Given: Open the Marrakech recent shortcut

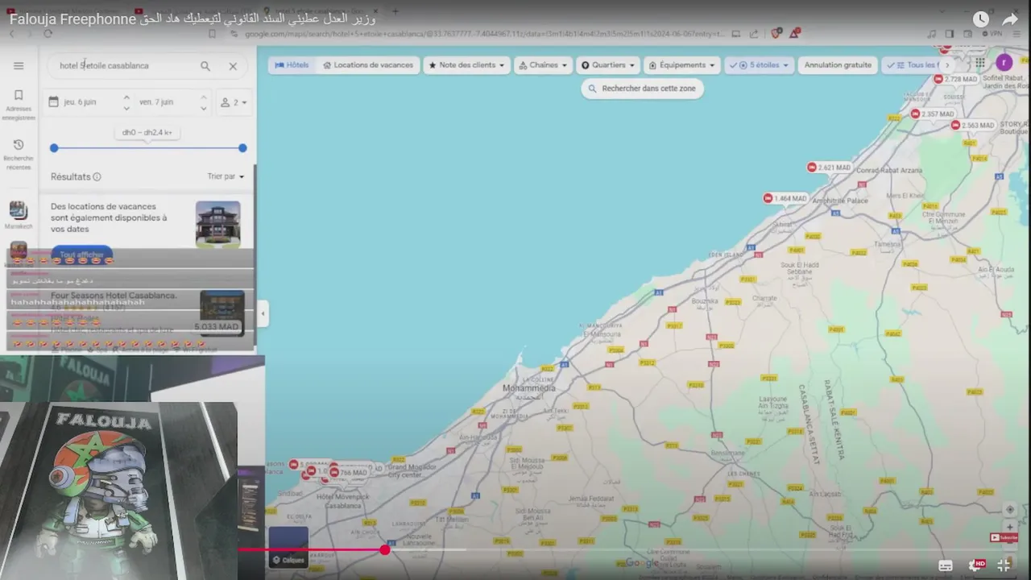Looking at the screenshot, I should coord(19,215).
